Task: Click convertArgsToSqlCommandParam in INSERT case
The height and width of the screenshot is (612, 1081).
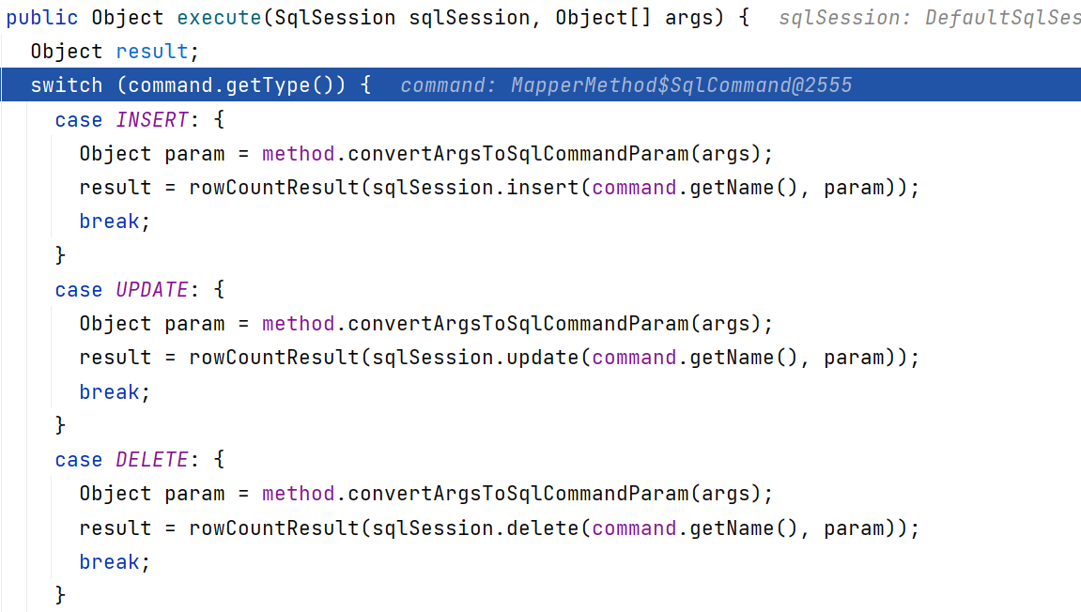Action: pyautogui.click(x=518, y=153)
